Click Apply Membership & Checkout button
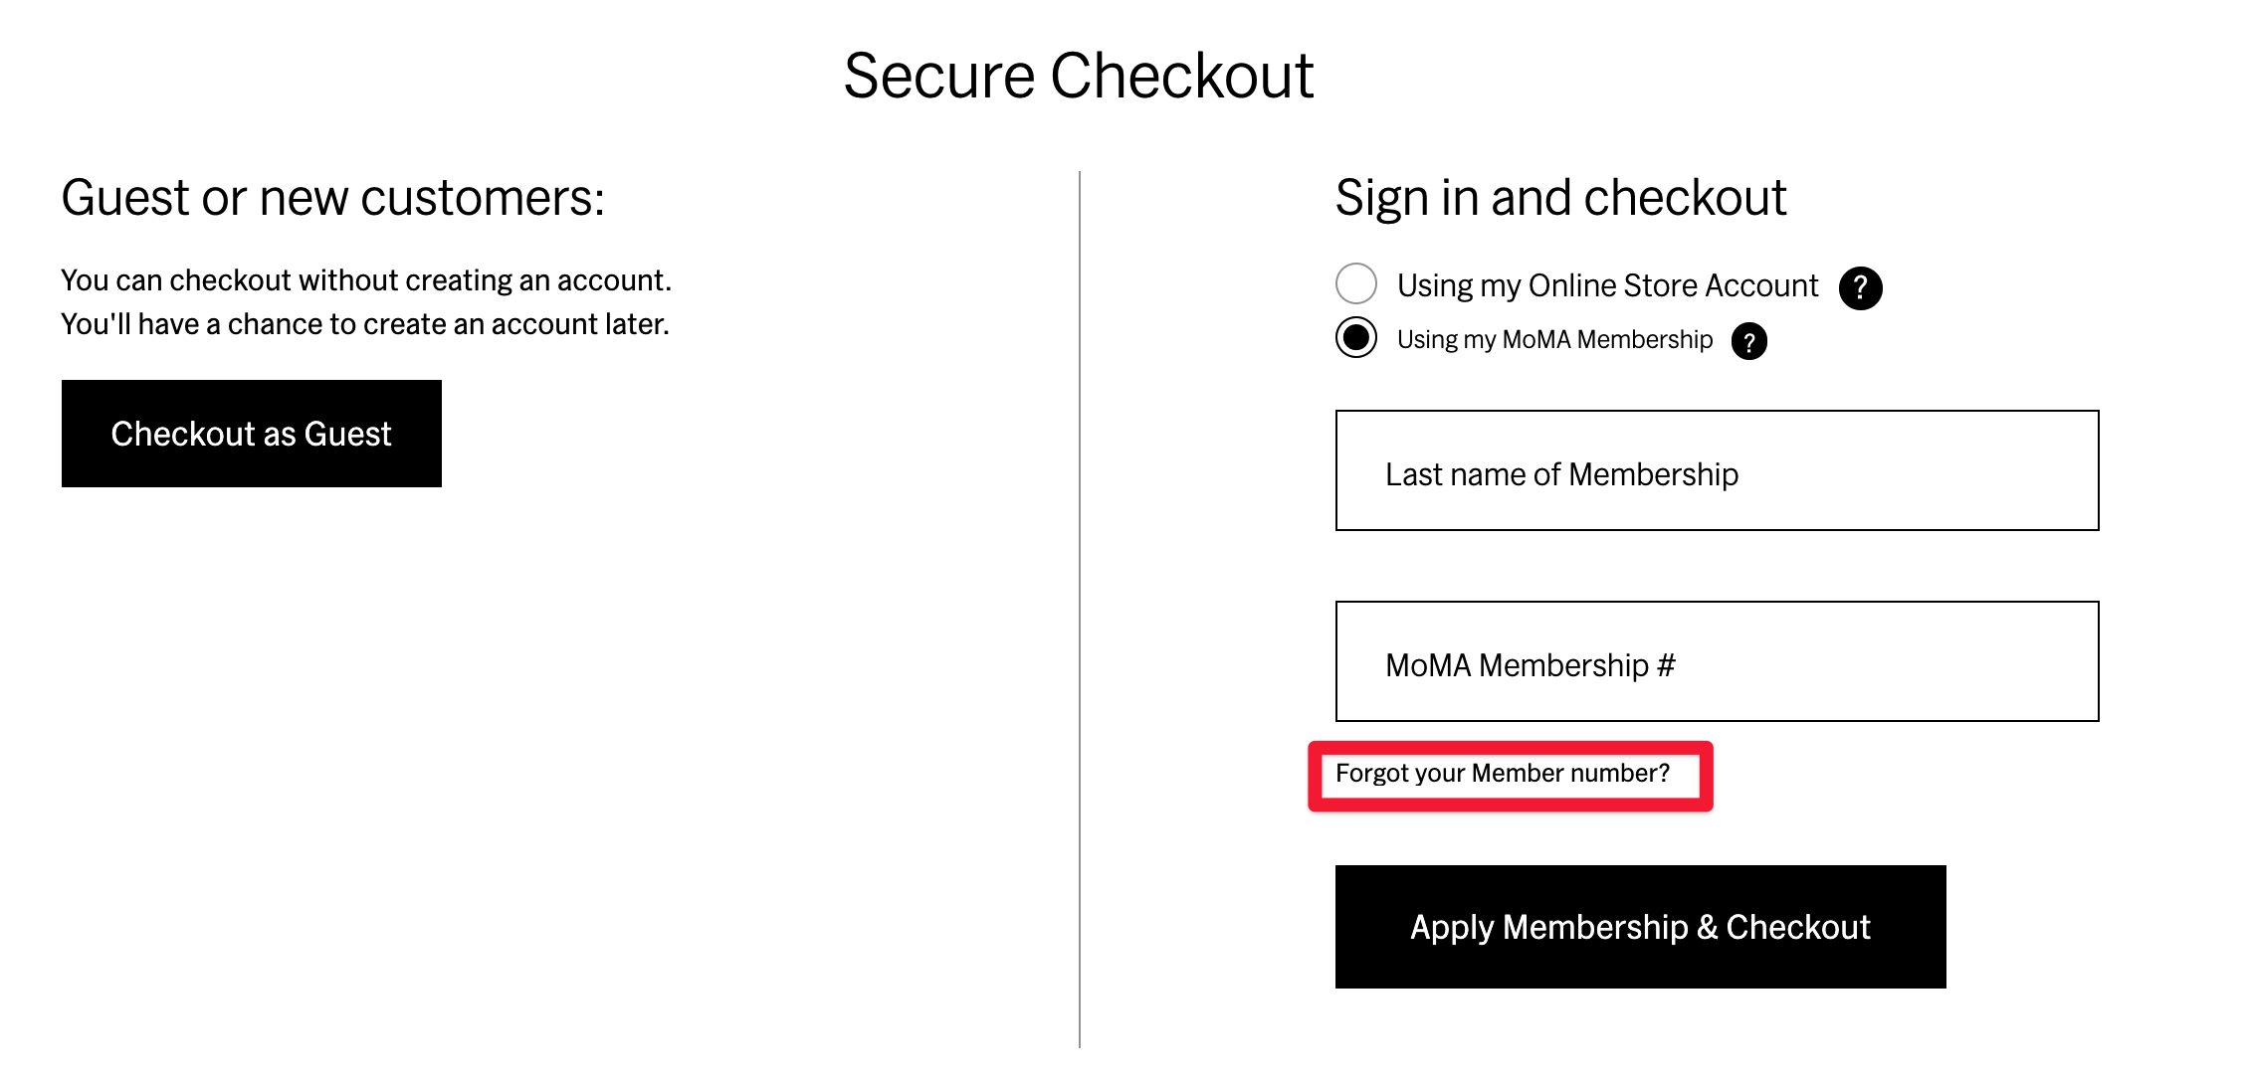The width and height of the screenshot is (2249, 1084). click(x=1640, y=927)
